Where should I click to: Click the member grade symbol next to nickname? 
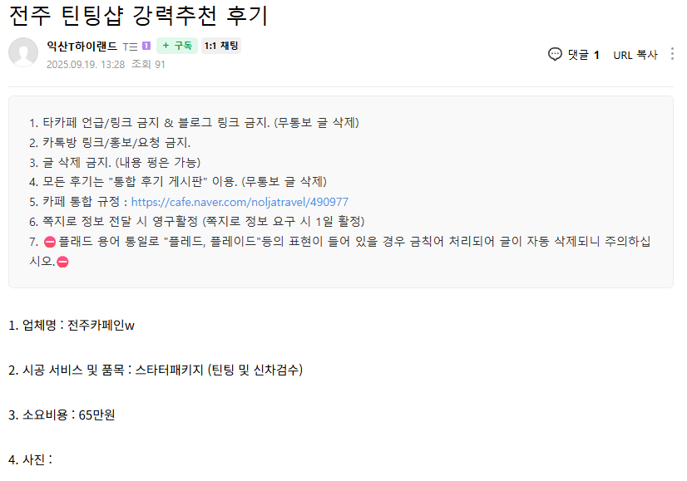click(x=131, y=47)
